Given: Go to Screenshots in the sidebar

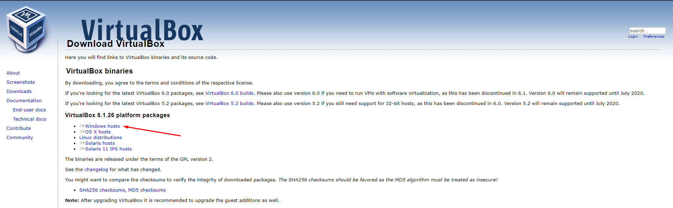Looking at the screenshot, I should [21, 82].
